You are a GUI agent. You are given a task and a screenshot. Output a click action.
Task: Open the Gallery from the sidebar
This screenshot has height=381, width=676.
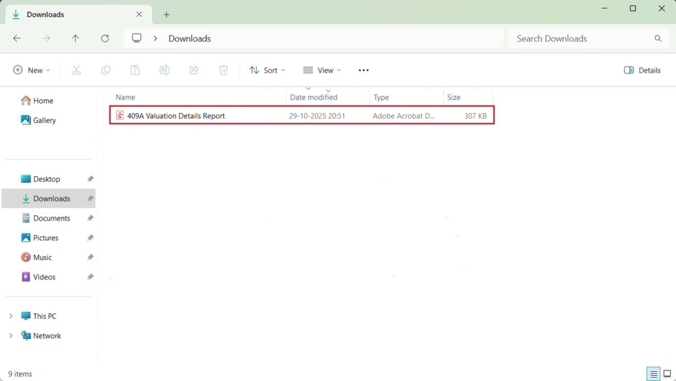point(46,120)
